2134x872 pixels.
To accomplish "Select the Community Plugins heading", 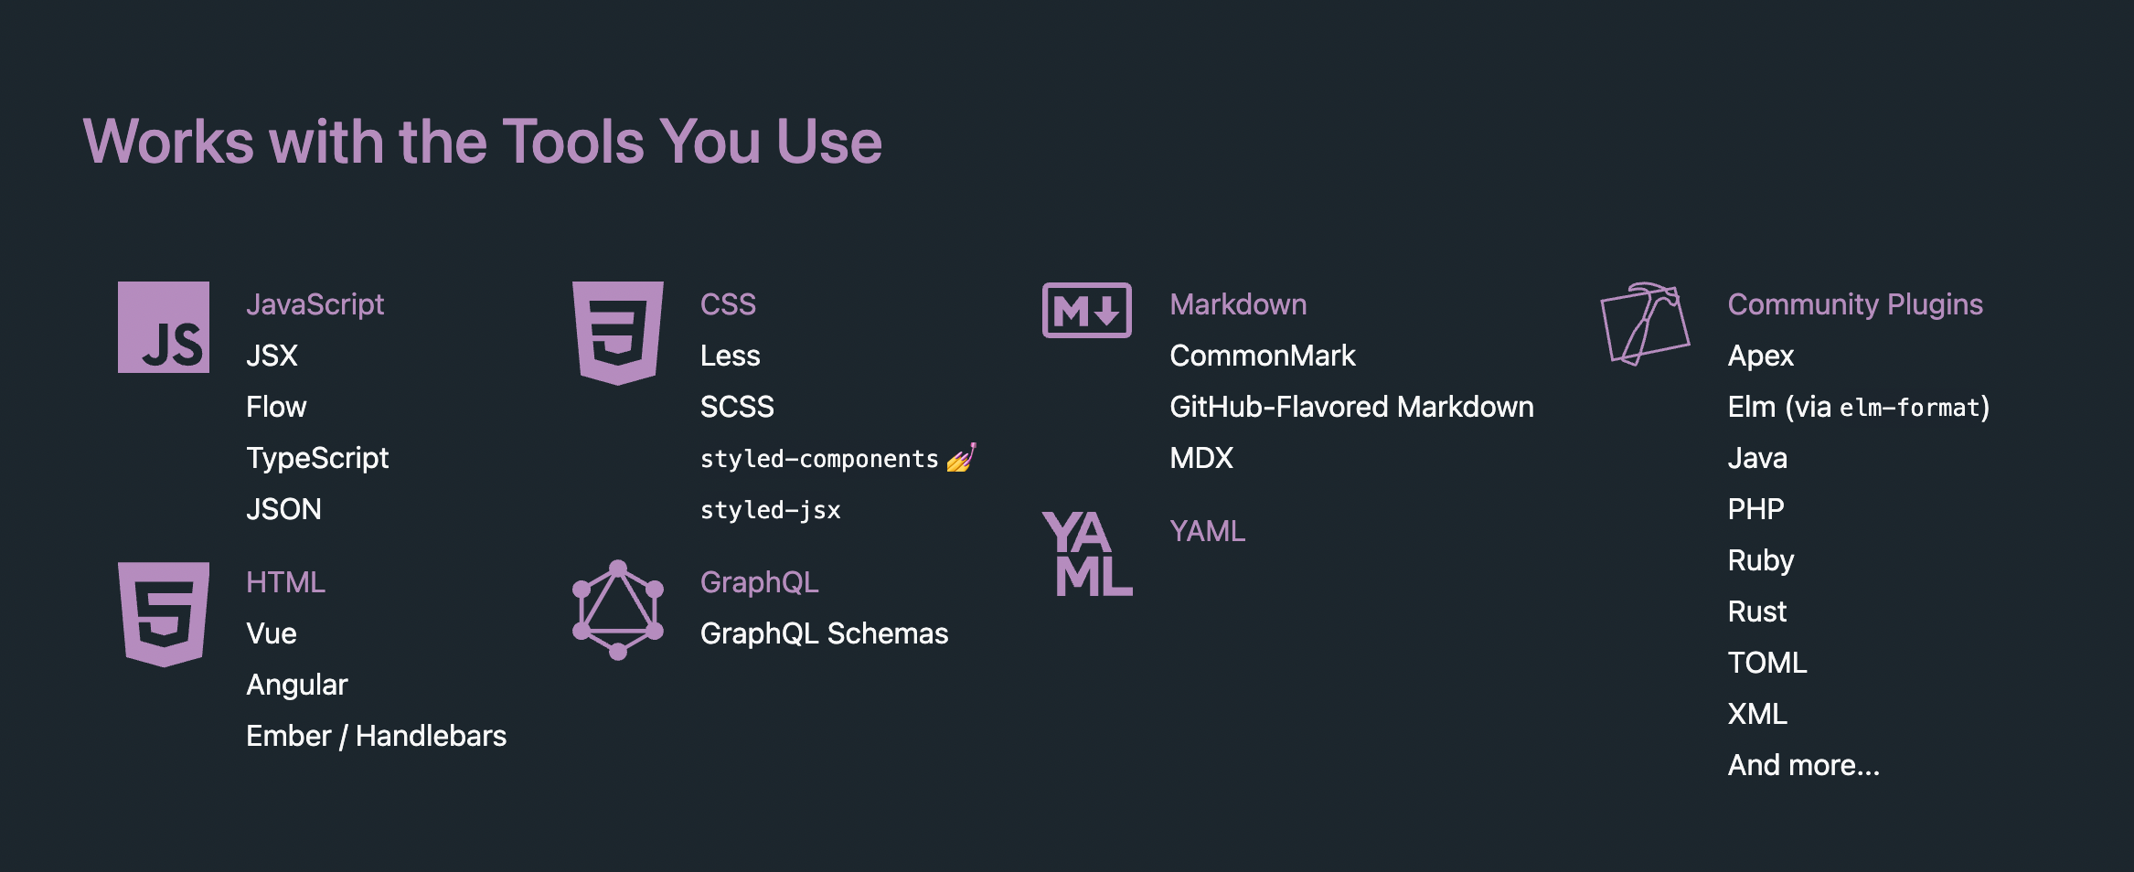I will click(x=1855, y=304).
